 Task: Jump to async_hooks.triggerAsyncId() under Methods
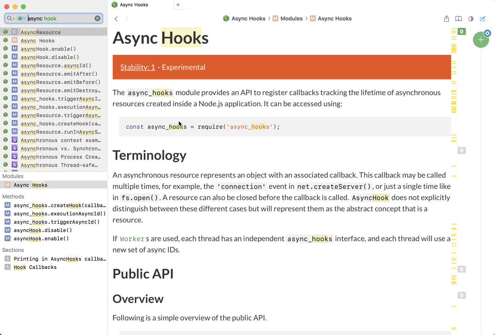[x=54, y=222]
